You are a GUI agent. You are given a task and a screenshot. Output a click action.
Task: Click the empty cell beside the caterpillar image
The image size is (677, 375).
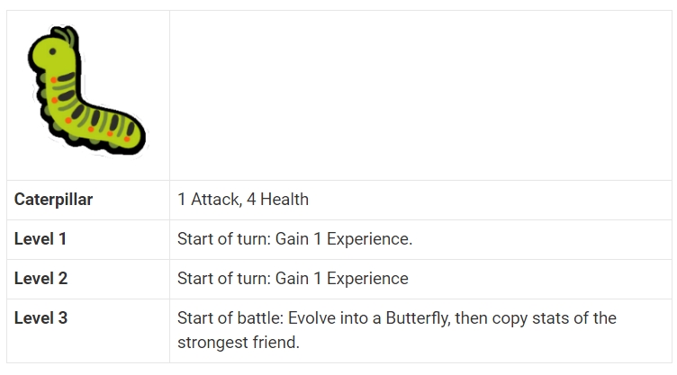pyautogui.click(x=420, y=95)
